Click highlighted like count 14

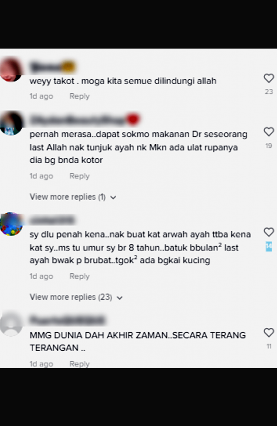pyautogui.click(x=269, y=246)
